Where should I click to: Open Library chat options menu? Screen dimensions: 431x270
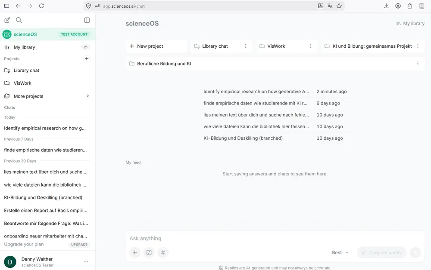[x=245, y=46]
